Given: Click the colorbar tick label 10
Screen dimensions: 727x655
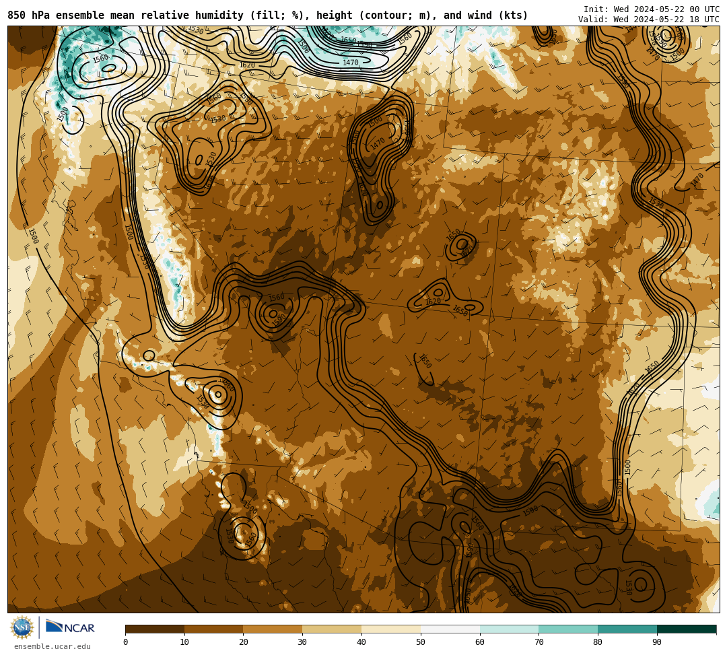Looking at the screenshot, I should pos(184,642).
